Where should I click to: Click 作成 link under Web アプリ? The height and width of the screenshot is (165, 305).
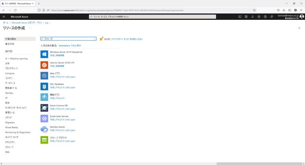pyautogui.click(x=52, y=77)
